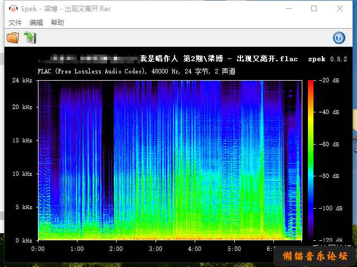Click the 20 kHz frequency axis label
The width and height of the screenshot is (357, 267).
pyautogui.click(x=22, y=107)
